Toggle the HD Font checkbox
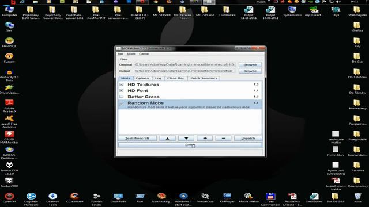 click(122, 90)
